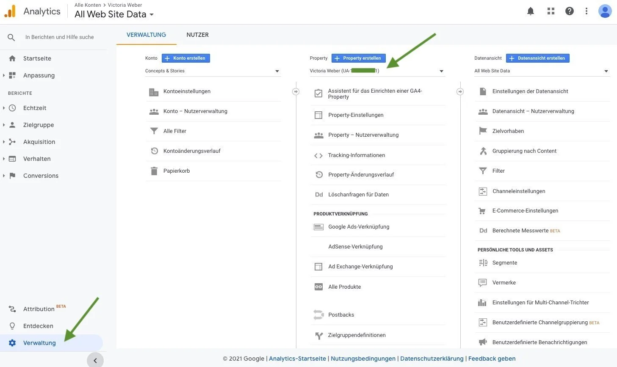The width and height of the screenshot is (617, 367).
Task: Click the GA4 assistant checklist icon
Action: 318,94
